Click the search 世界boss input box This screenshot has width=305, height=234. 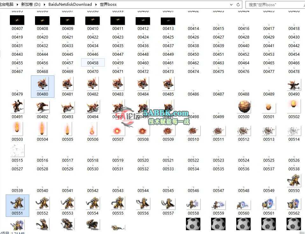[274, 4]
